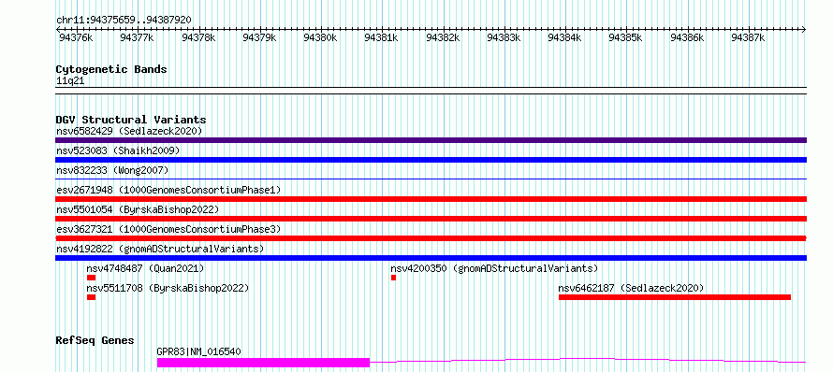
Task: Open nsv832233 (Wong2007) variant label
Action: (112, 170)
